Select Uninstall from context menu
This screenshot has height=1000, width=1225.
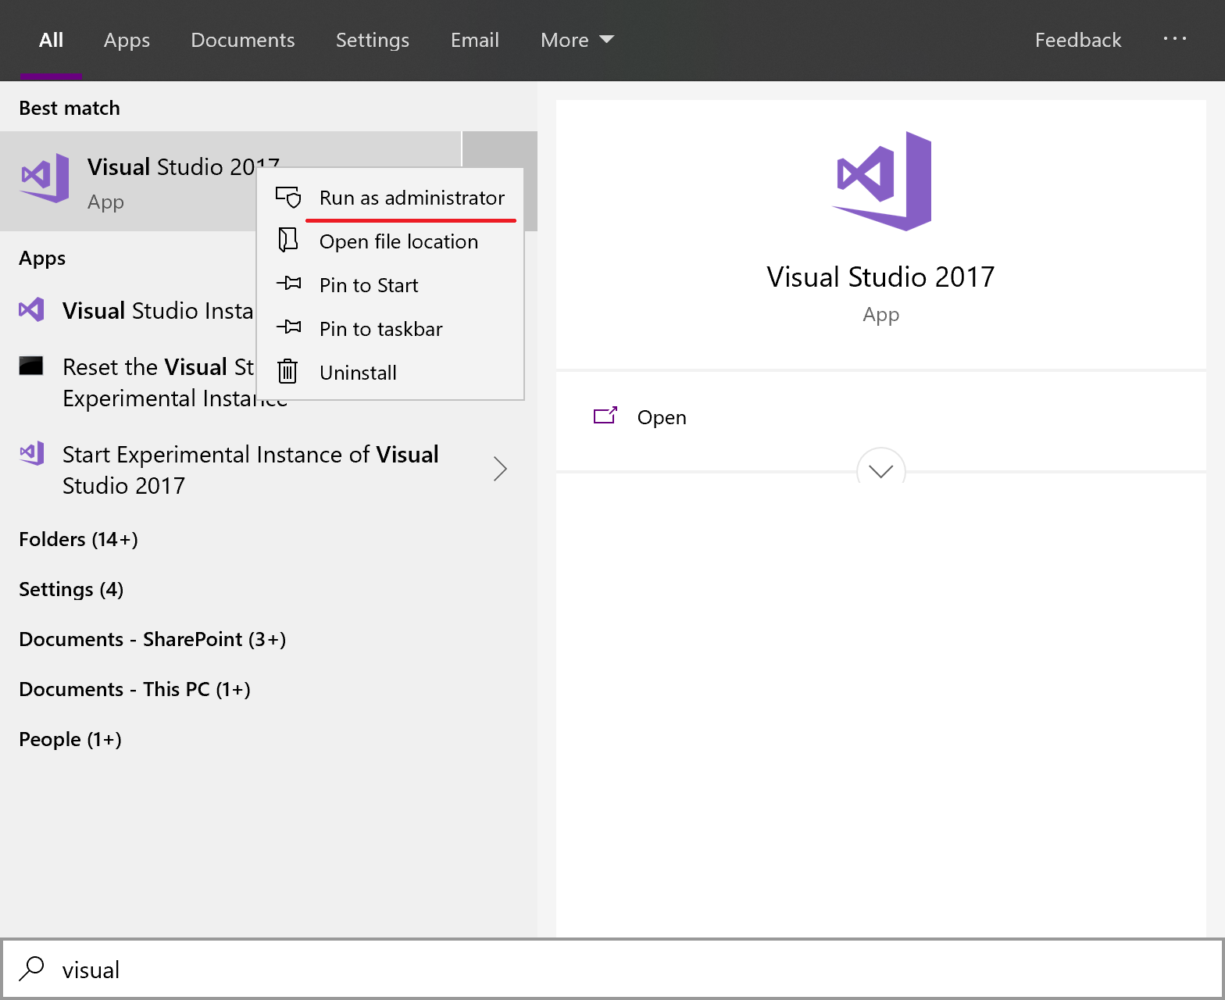(x=391, y=373)
